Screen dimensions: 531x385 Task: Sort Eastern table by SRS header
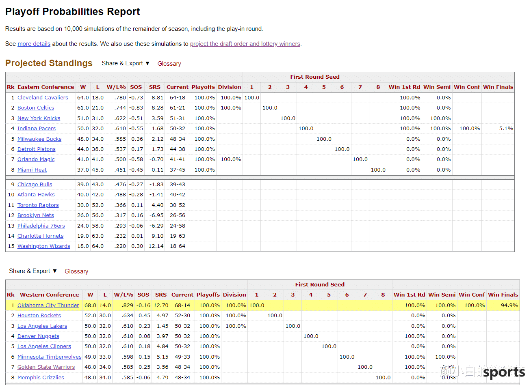155,87
